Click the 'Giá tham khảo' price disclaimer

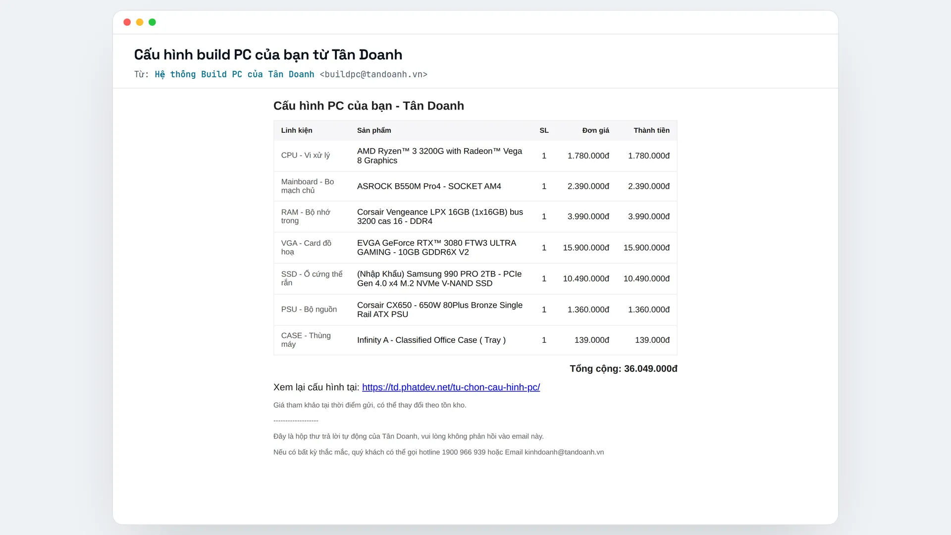pos(370,405)
